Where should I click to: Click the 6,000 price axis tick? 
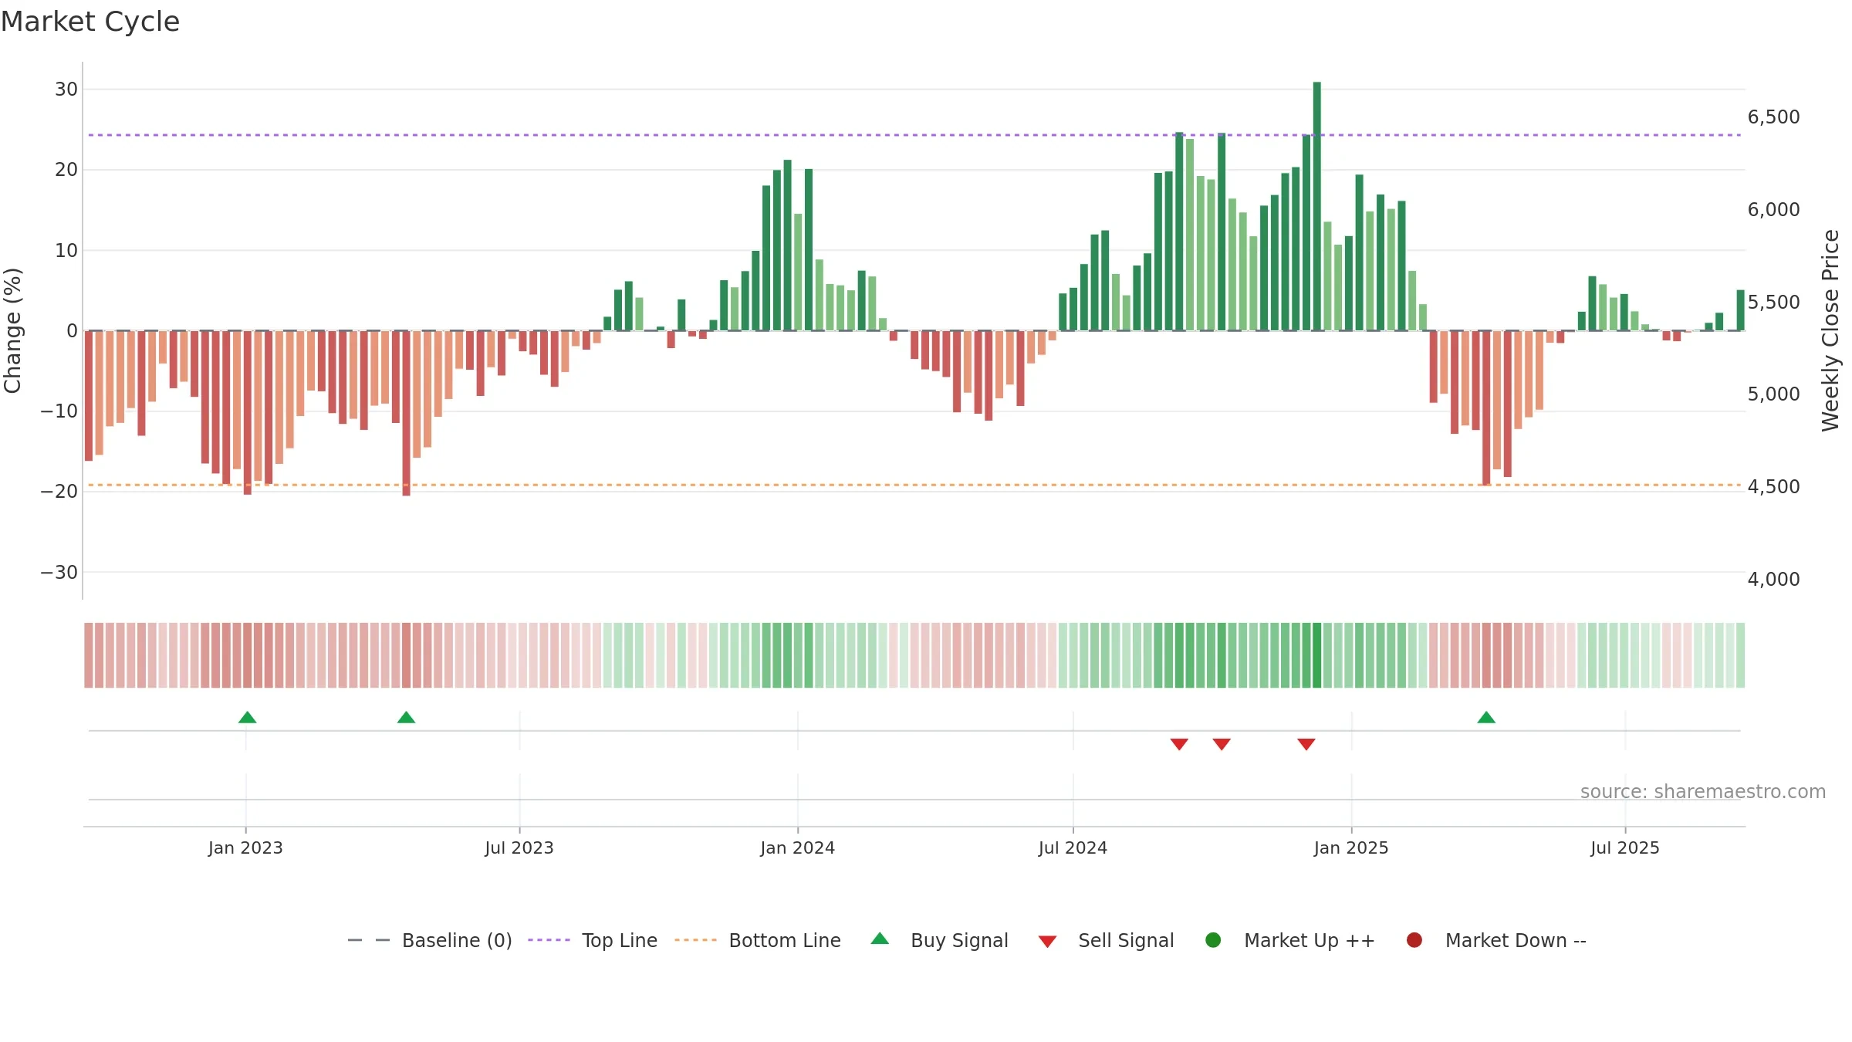pos(1773,209)
